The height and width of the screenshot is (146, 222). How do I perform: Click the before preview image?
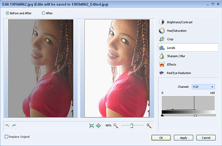(x=41, y=68)
